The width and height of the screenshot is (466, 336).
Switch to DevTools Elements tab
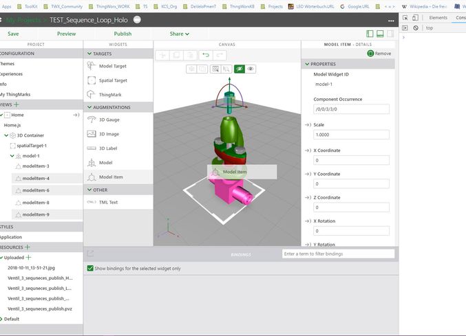438,18
